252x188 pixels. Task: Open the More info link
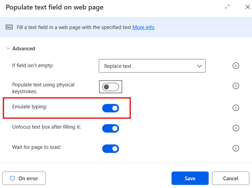coord(143,27)
